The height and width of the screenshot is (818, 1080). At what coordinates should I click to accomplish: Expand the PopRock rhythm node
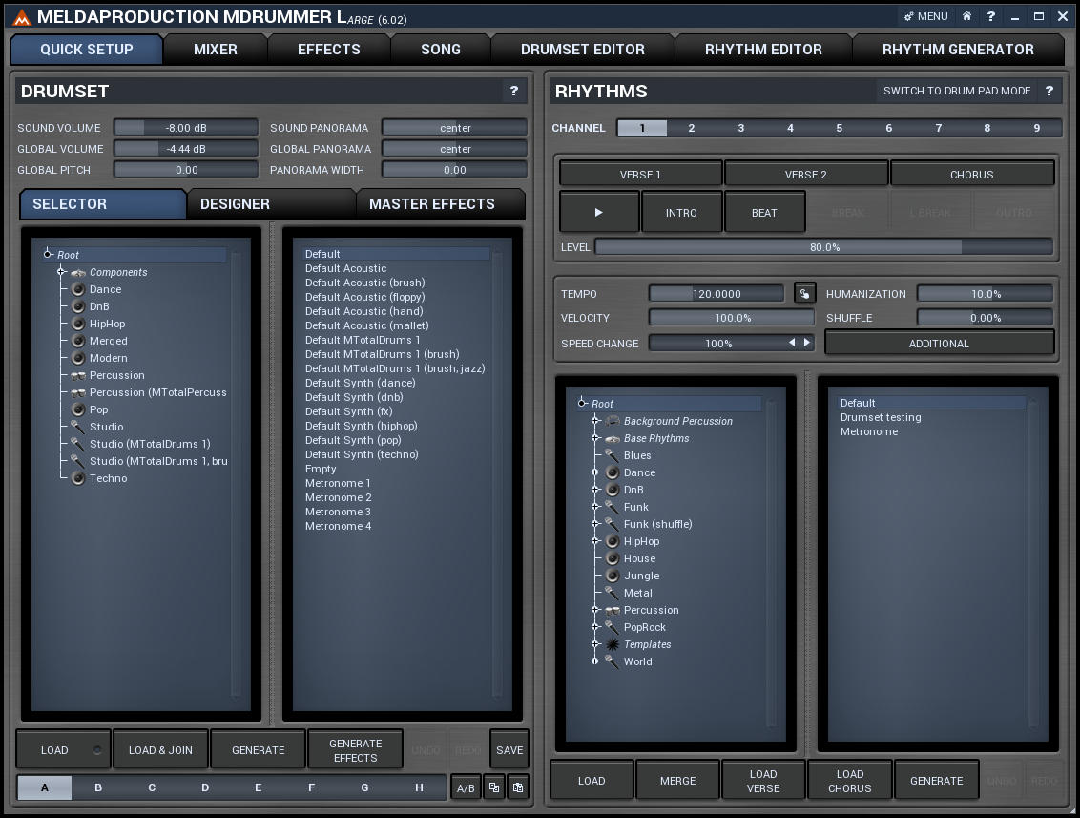(595, 626)
